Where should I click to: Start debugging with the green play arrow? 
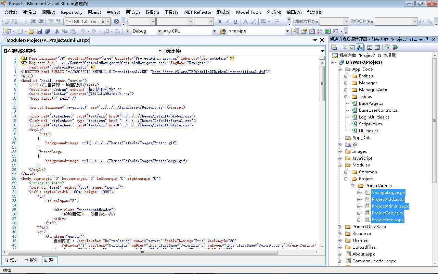pyautogui.click(x=128, y=31)
